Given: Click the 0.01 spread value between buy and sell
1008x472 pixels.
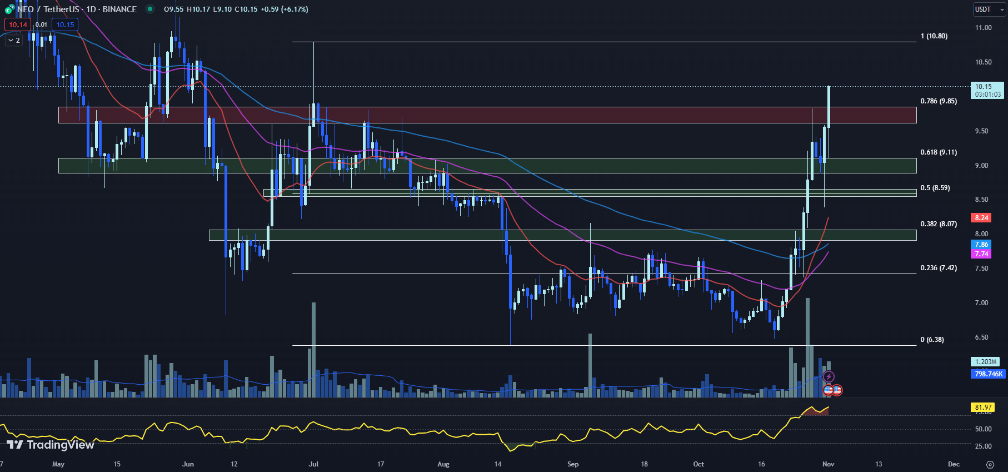Looking at the screenshot, I should 41,24.
